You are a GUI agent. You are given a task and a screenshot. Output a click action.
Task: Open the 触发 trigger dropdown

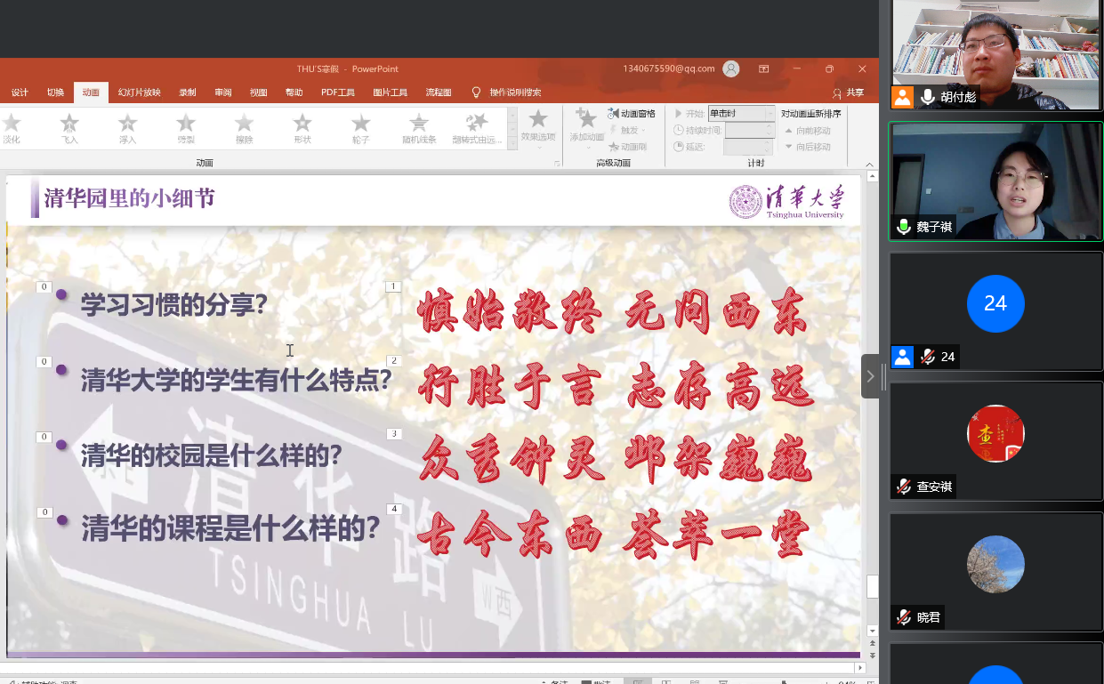(630, 130)
